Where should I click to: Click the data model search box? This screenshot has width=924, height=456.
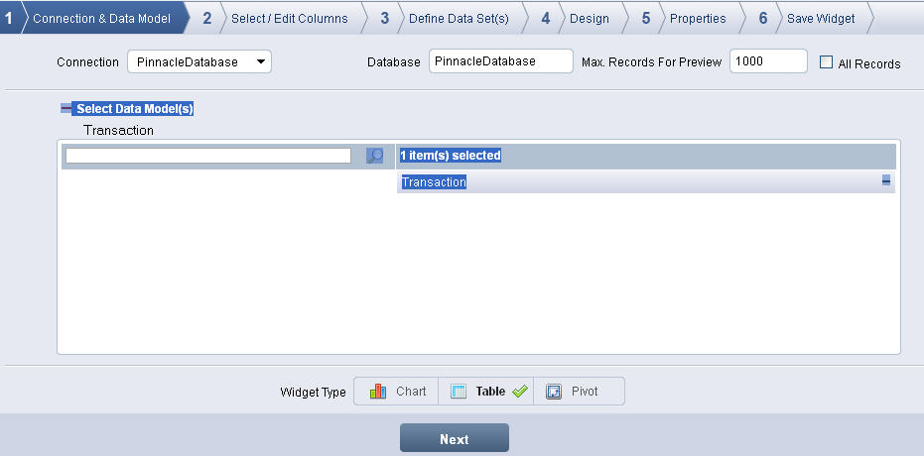(x=207, y=156)
